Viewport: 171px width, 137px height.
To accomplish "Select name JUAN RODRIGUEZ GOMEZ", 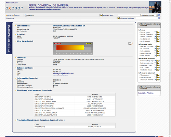I will (x=95, y=113).
